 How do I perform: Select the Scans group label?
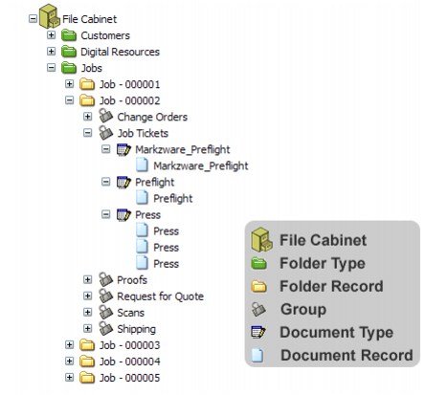(130, 313)
